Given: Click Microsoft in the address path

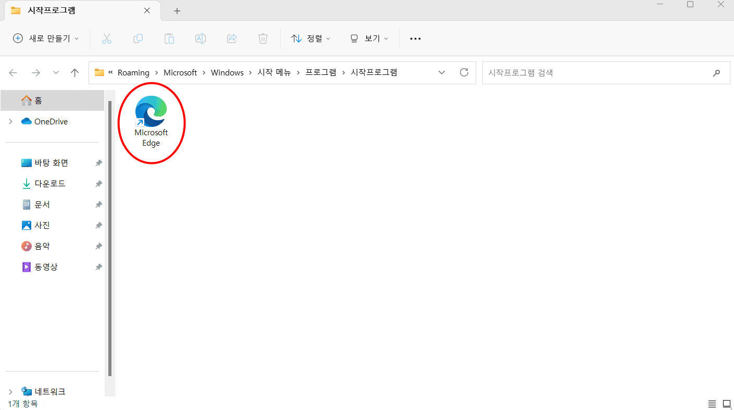Looking at the screenshot, I should point(180,72).
